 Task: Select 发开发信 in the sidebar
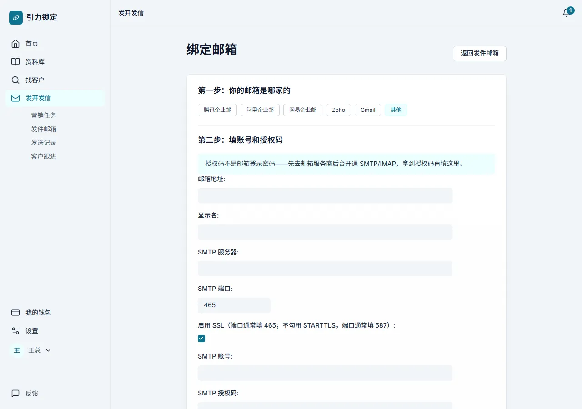click(x=55, y=98)
